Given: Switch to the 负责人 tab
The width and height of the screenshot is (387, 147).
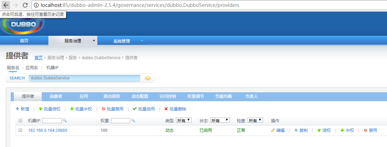Looking at the screenshot, I should [252, 96].
